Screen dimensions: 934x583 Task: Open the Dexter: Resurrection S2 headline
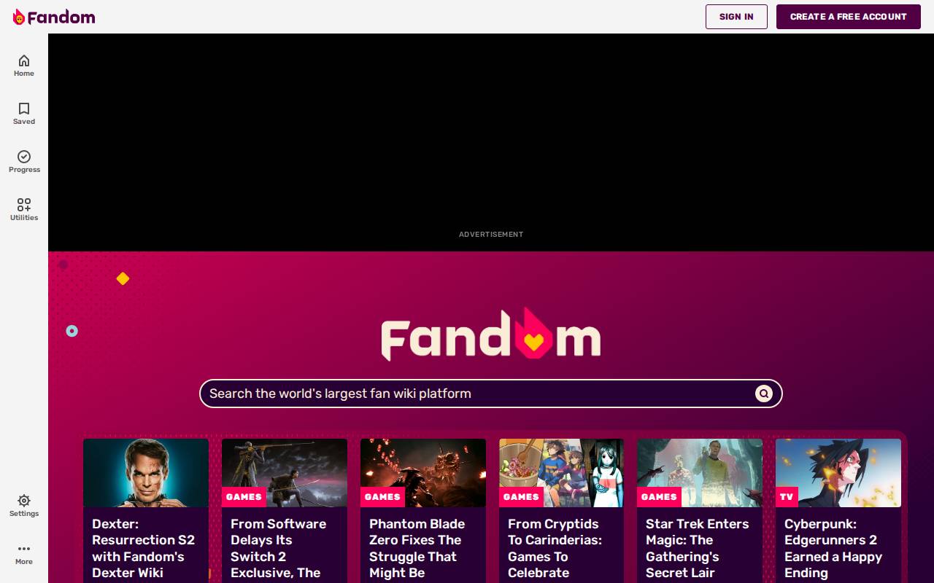[x=144, y=549]
